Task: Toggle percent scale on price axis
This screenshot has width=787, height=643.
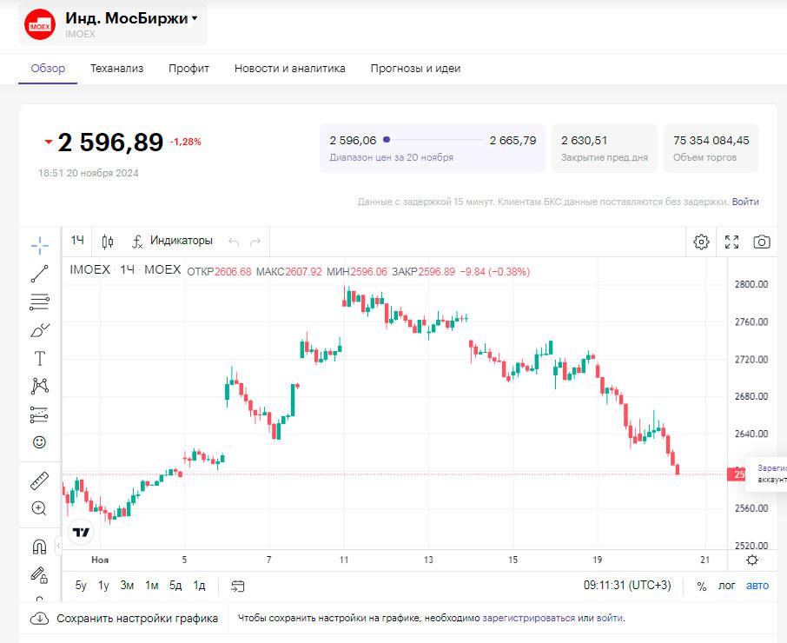Action: click(702, 586)
